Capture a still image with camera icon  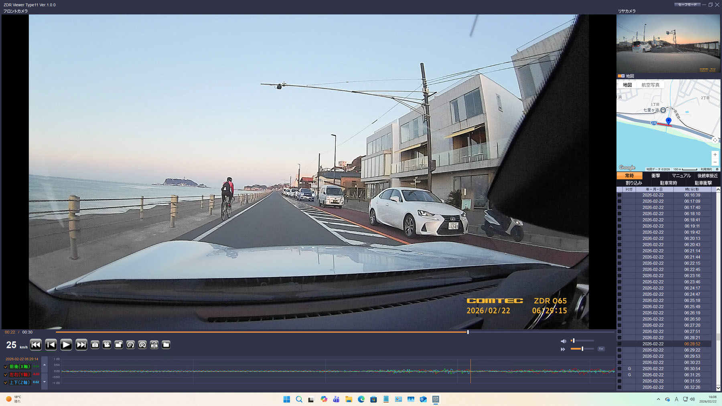click(95, 345)
